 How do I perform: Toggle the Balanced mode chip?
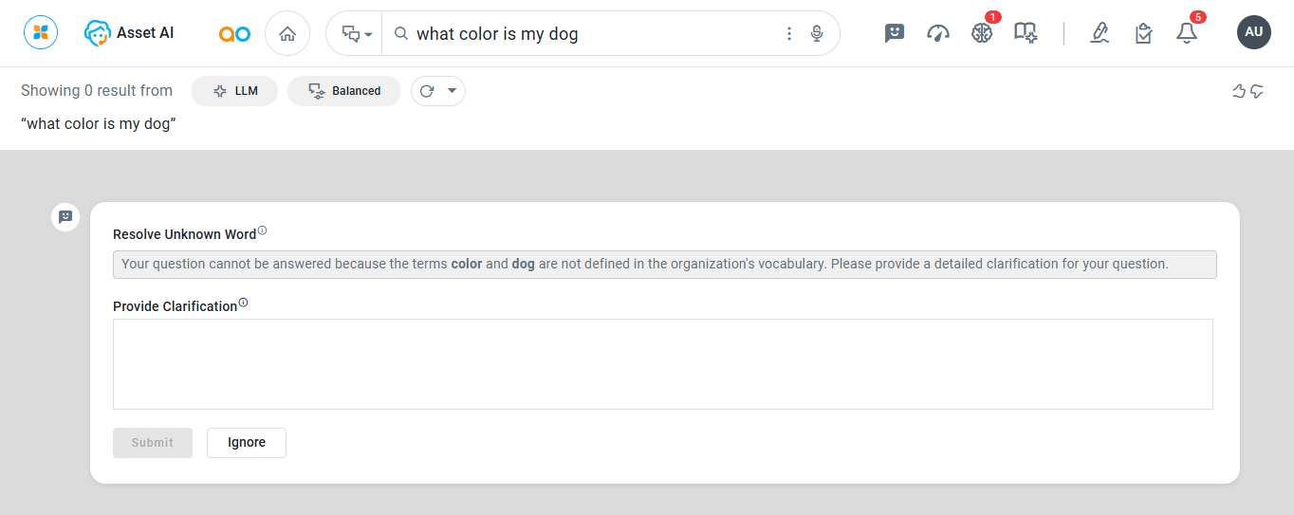[344, 91]
